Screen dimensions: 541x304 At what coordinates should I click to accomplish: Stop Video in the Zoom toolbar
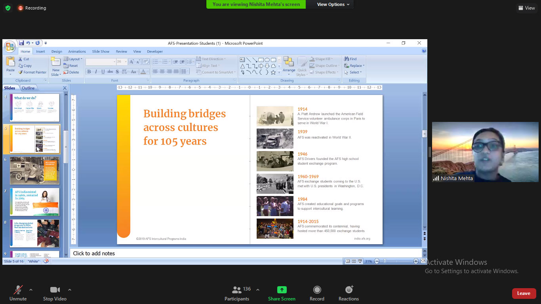tap(55, 293)
